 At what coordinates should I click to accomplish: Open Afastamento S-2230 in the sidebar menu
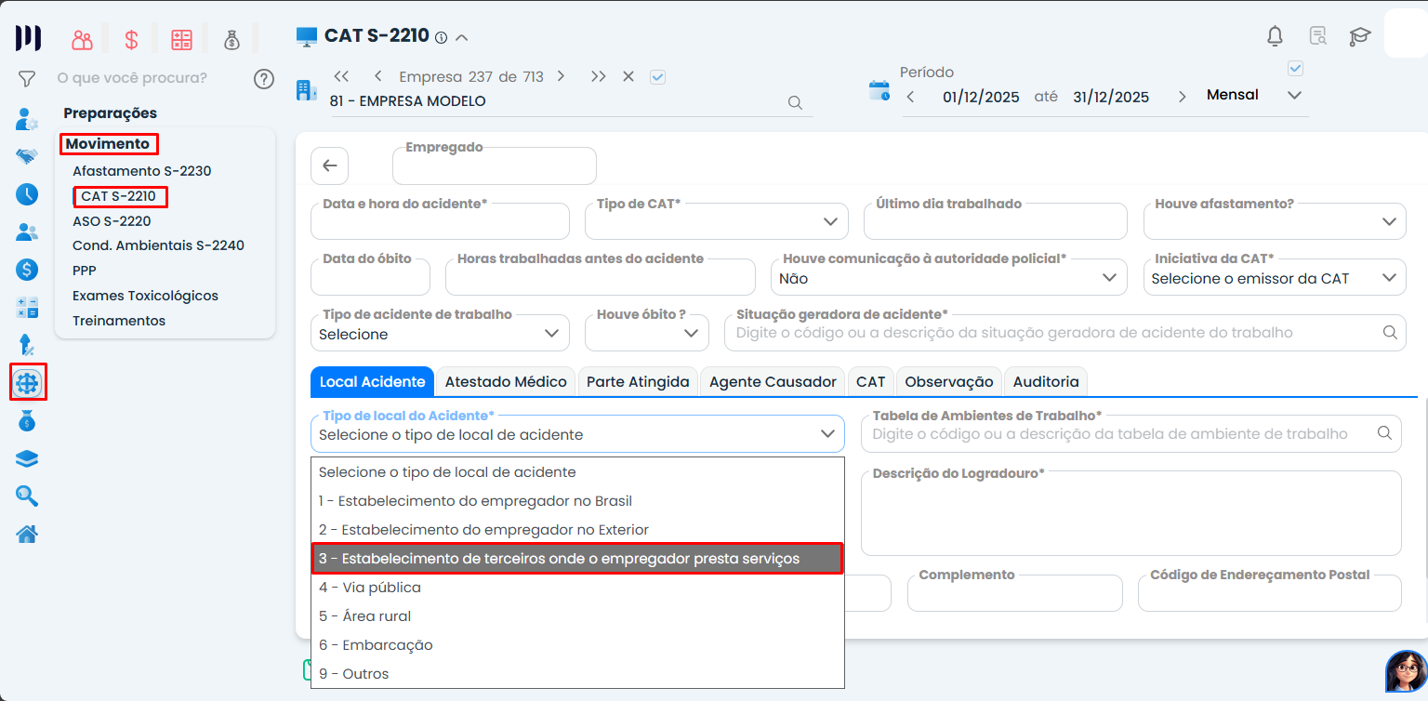point(142,171)
